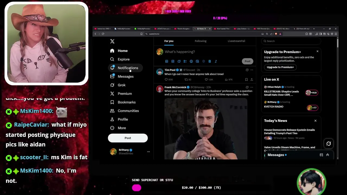
Task: Switch to the Following tab
Action: coord(201,41)
